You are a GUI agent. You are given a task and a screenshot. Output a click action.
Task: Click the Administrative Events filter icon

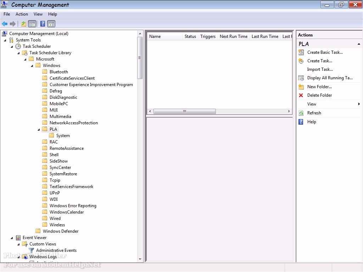(32, 250)
